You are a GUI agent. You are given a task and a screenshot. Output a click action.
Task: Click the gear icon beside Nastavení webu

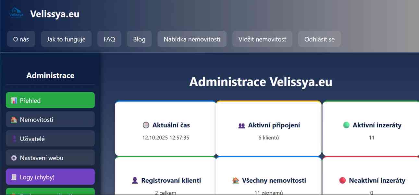click(x=14, y=158)
